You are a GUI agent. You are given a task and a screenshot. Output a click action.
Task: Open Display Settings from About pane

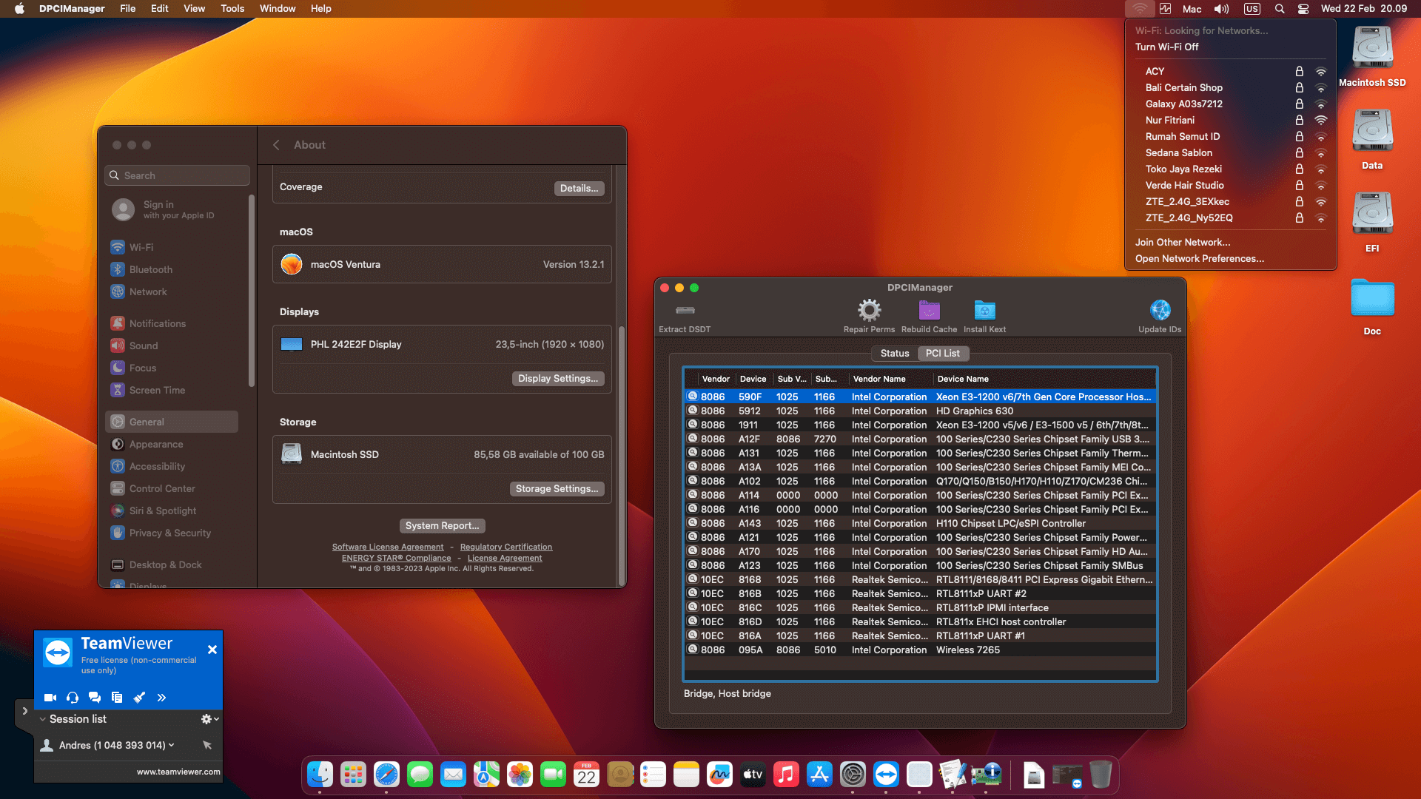point(558,379)
